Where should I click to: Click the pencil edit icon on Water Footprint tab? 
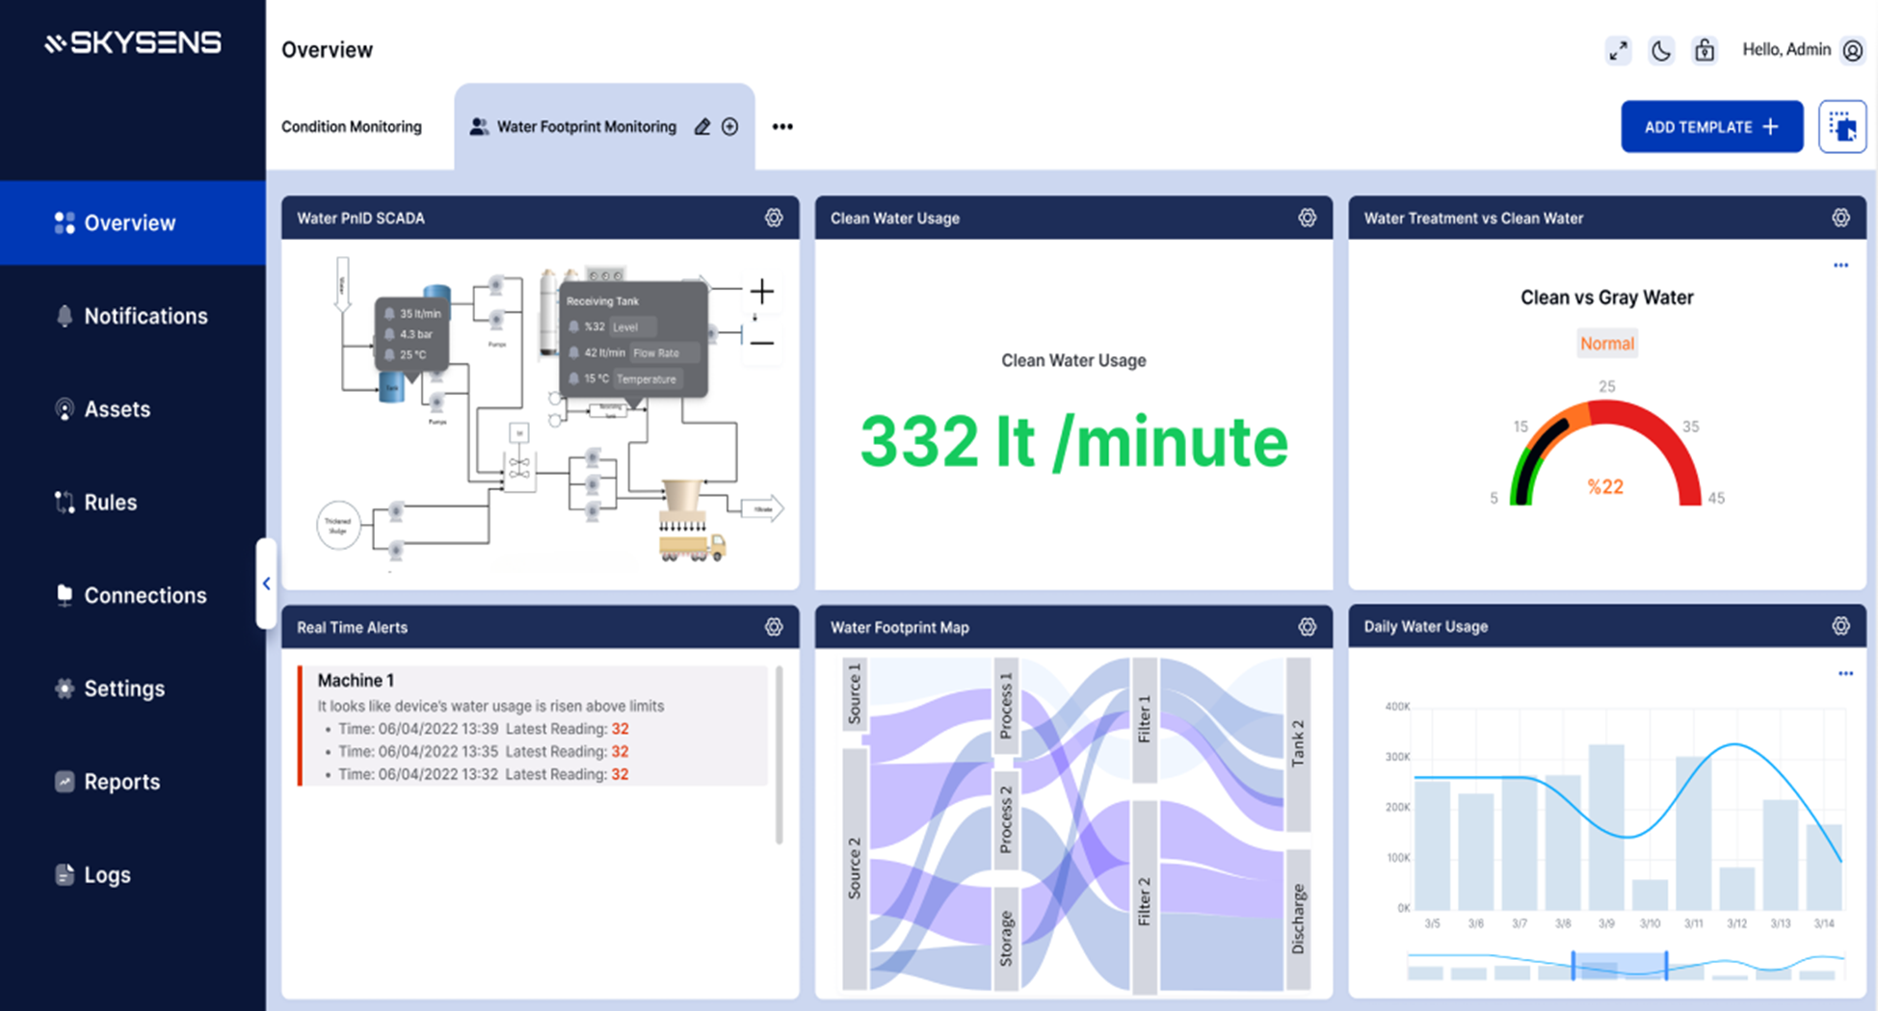coord(702,127)
